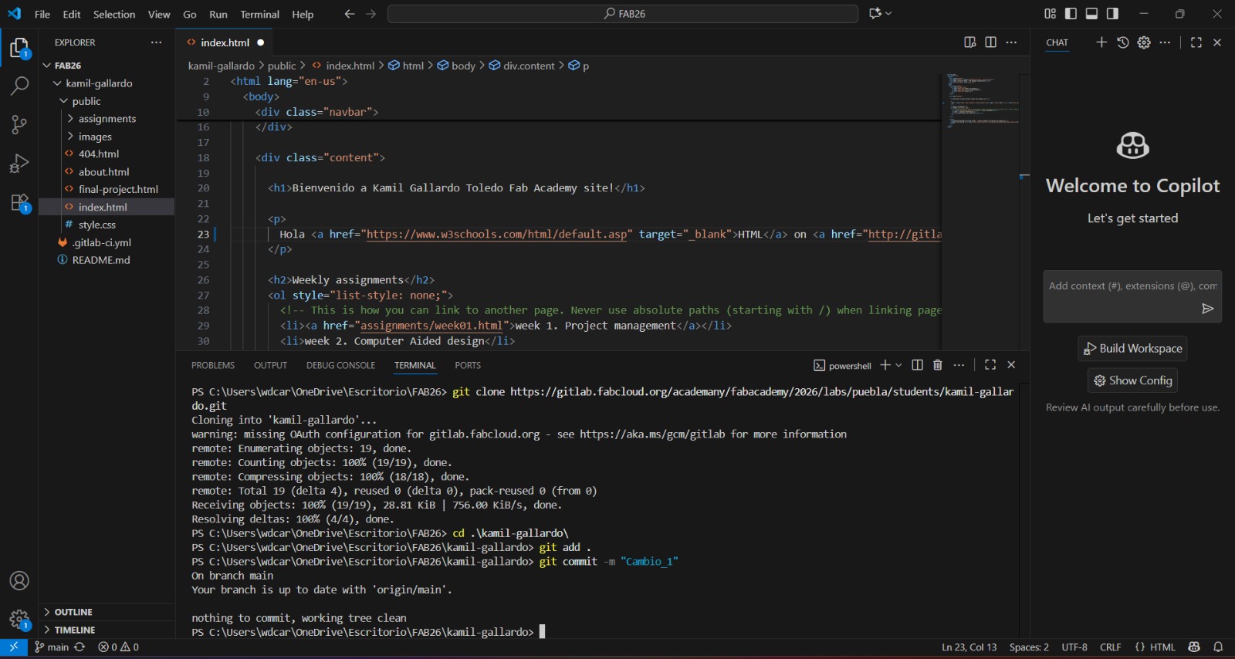Open README.md in the explorer
Image resolution: width=1235 pixels, height=659 pixels.
[101, 260]
